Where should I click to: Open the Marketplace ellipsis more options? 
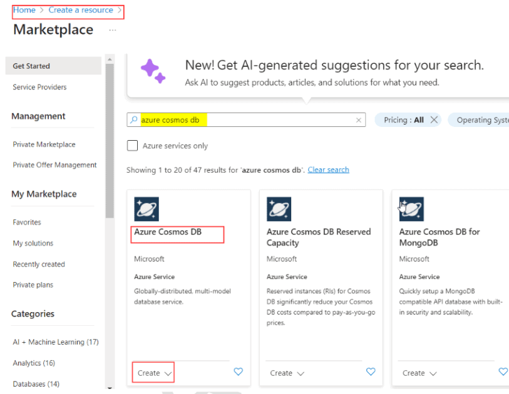point(113,30)
